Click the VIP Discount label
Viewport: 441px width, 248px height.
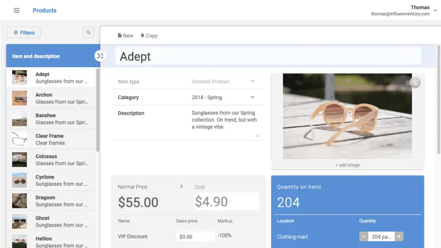(132, 236)
